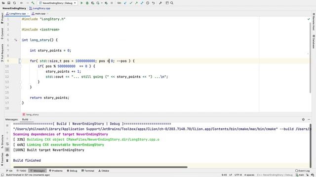This screenshot has width=316, height=177.
Task: Open the TODO tool window button
Action: point(21,171)
